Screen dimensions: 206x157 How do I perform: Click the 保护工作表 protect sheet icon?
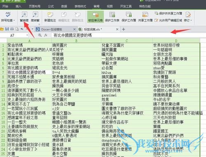[112, 15]
